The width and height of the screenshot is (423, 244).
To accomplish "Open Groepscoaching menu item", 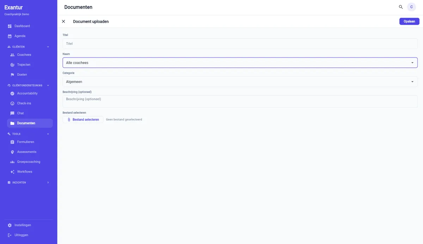I will tap(30, 162).
